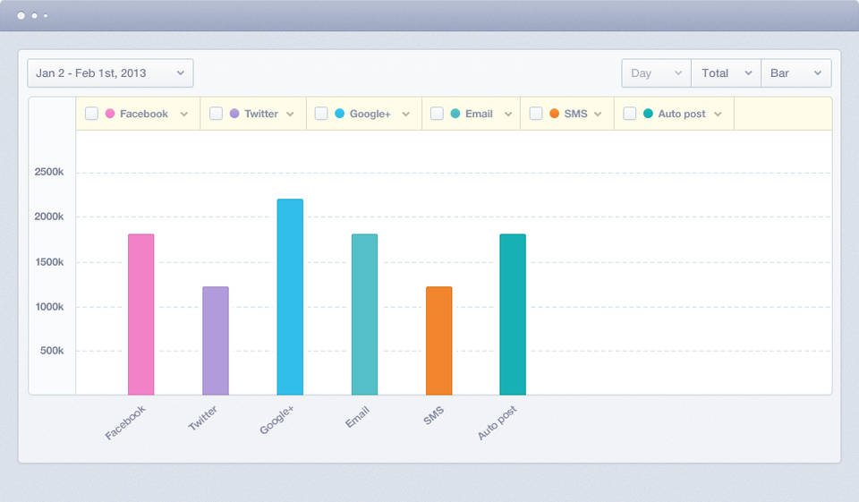This screenshot has height=502, width=859.
Task: Enable the Twitter series checkbox
Action: [216, 114]
